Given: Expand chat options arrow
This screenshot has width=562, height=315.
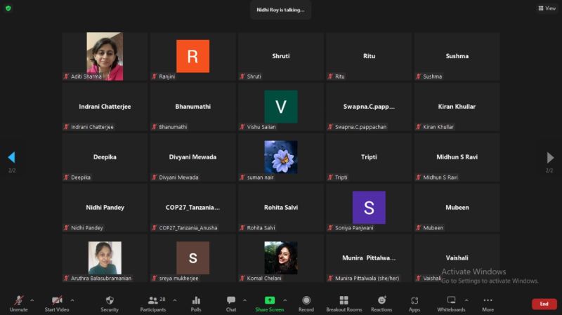Looking at the screenshot, I should point(244,300).
